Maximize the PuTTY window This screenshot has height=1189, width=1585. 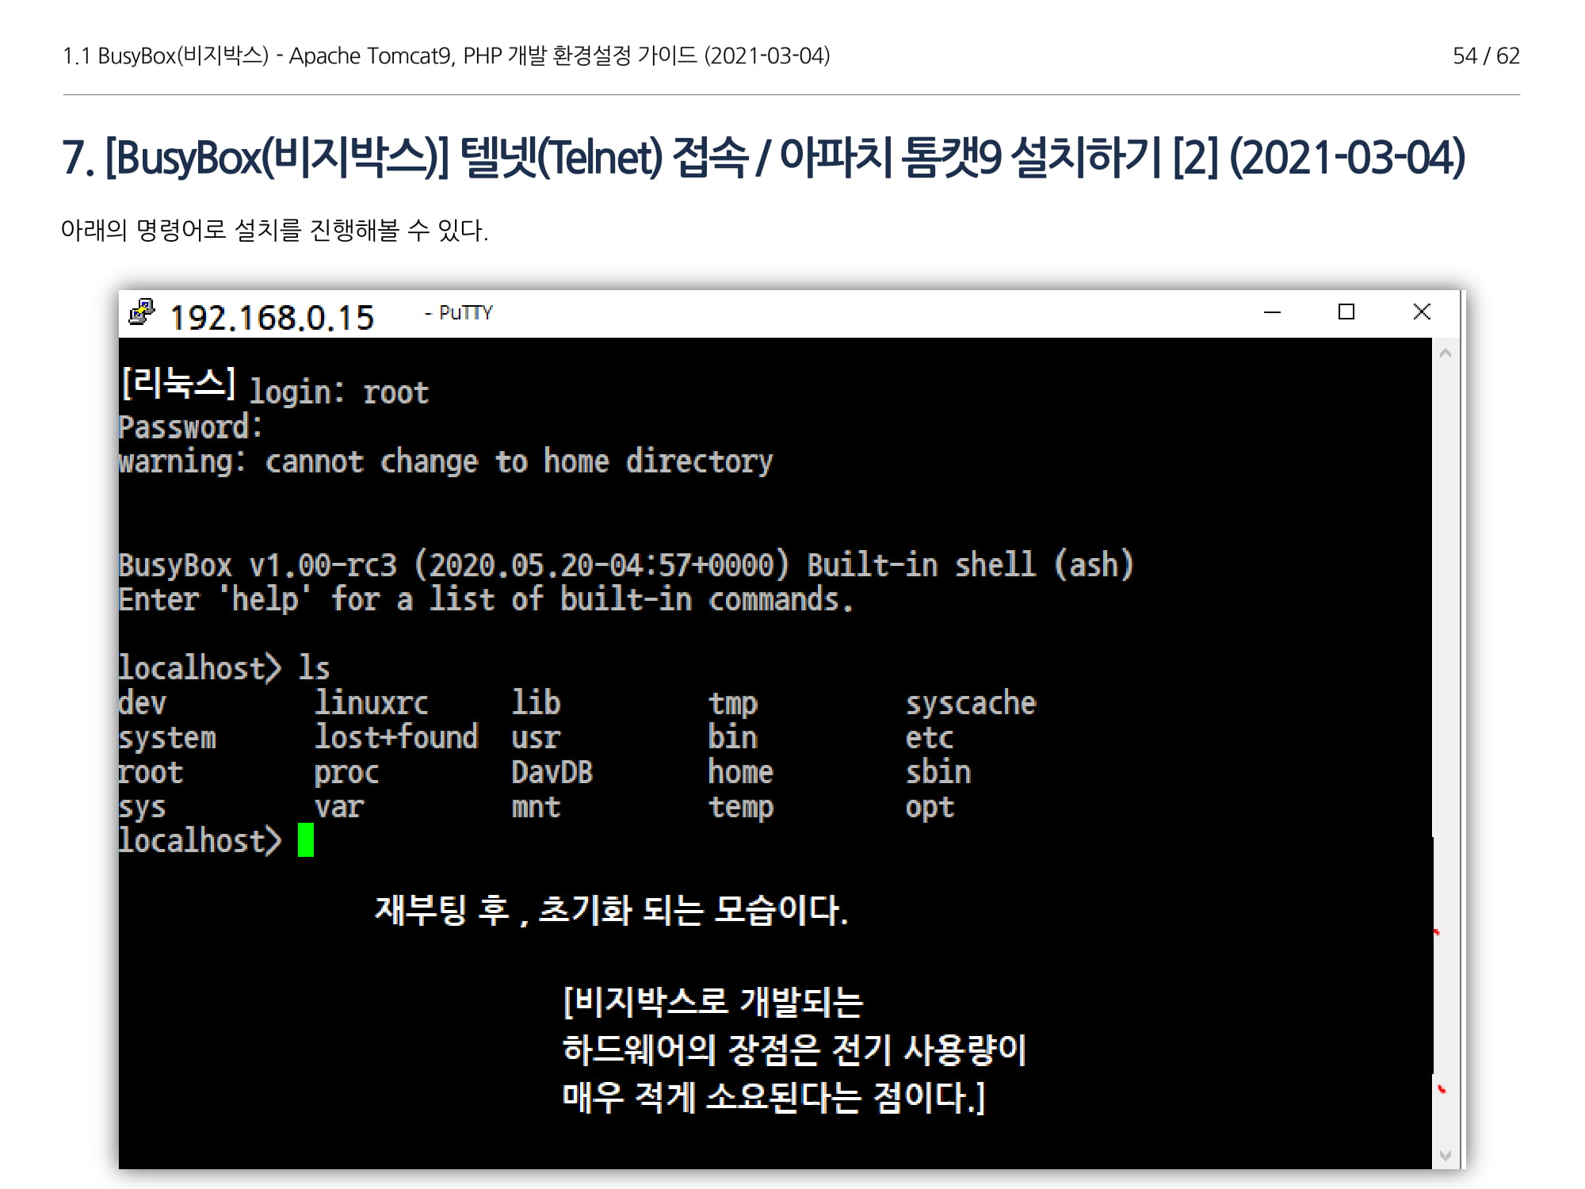(x=1346, y=312)
